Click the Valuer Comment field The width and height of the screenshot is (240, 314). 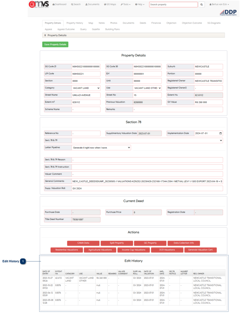click(147, 174)
